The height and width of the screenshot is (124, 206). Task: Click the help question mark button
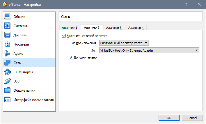[x=186, y=5]
